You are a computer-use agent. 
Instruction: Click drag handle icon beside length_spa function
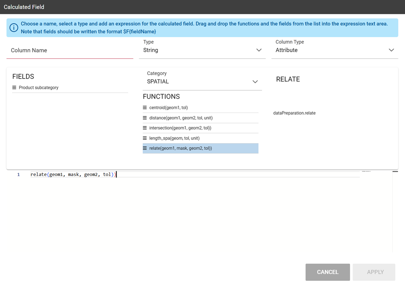145,138
